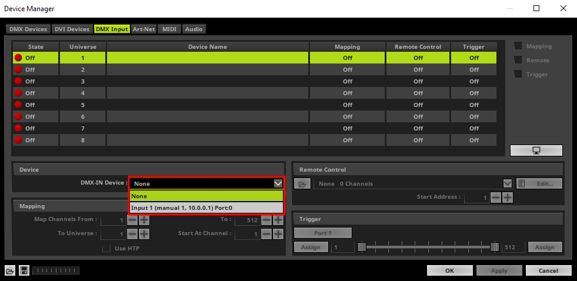
Task: Click the monitor icon button
Action: tap(536, 150)
